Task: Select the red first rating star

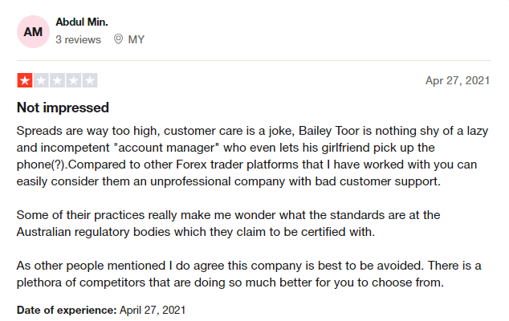Action: [25, 80]
